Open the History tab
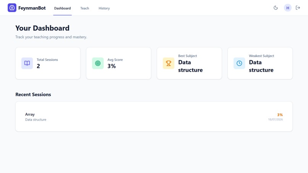 click(104, 8)
